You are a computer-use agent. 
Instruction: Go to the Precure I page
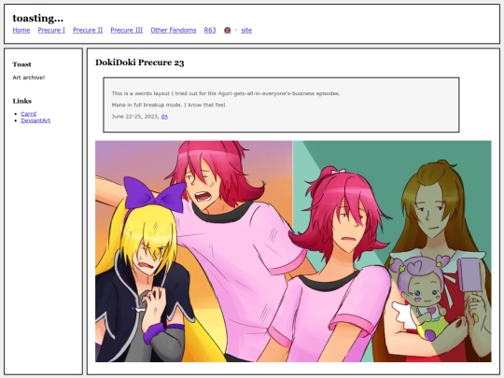[x=51, y=30]
